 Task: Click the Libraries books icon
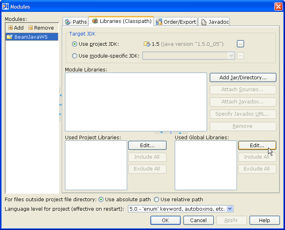click(x=95, y=21)
